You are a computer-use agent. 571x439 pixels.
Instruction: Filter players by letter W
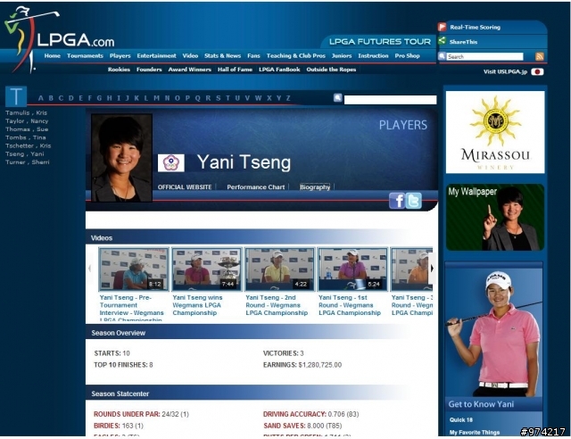click(258, 98)
